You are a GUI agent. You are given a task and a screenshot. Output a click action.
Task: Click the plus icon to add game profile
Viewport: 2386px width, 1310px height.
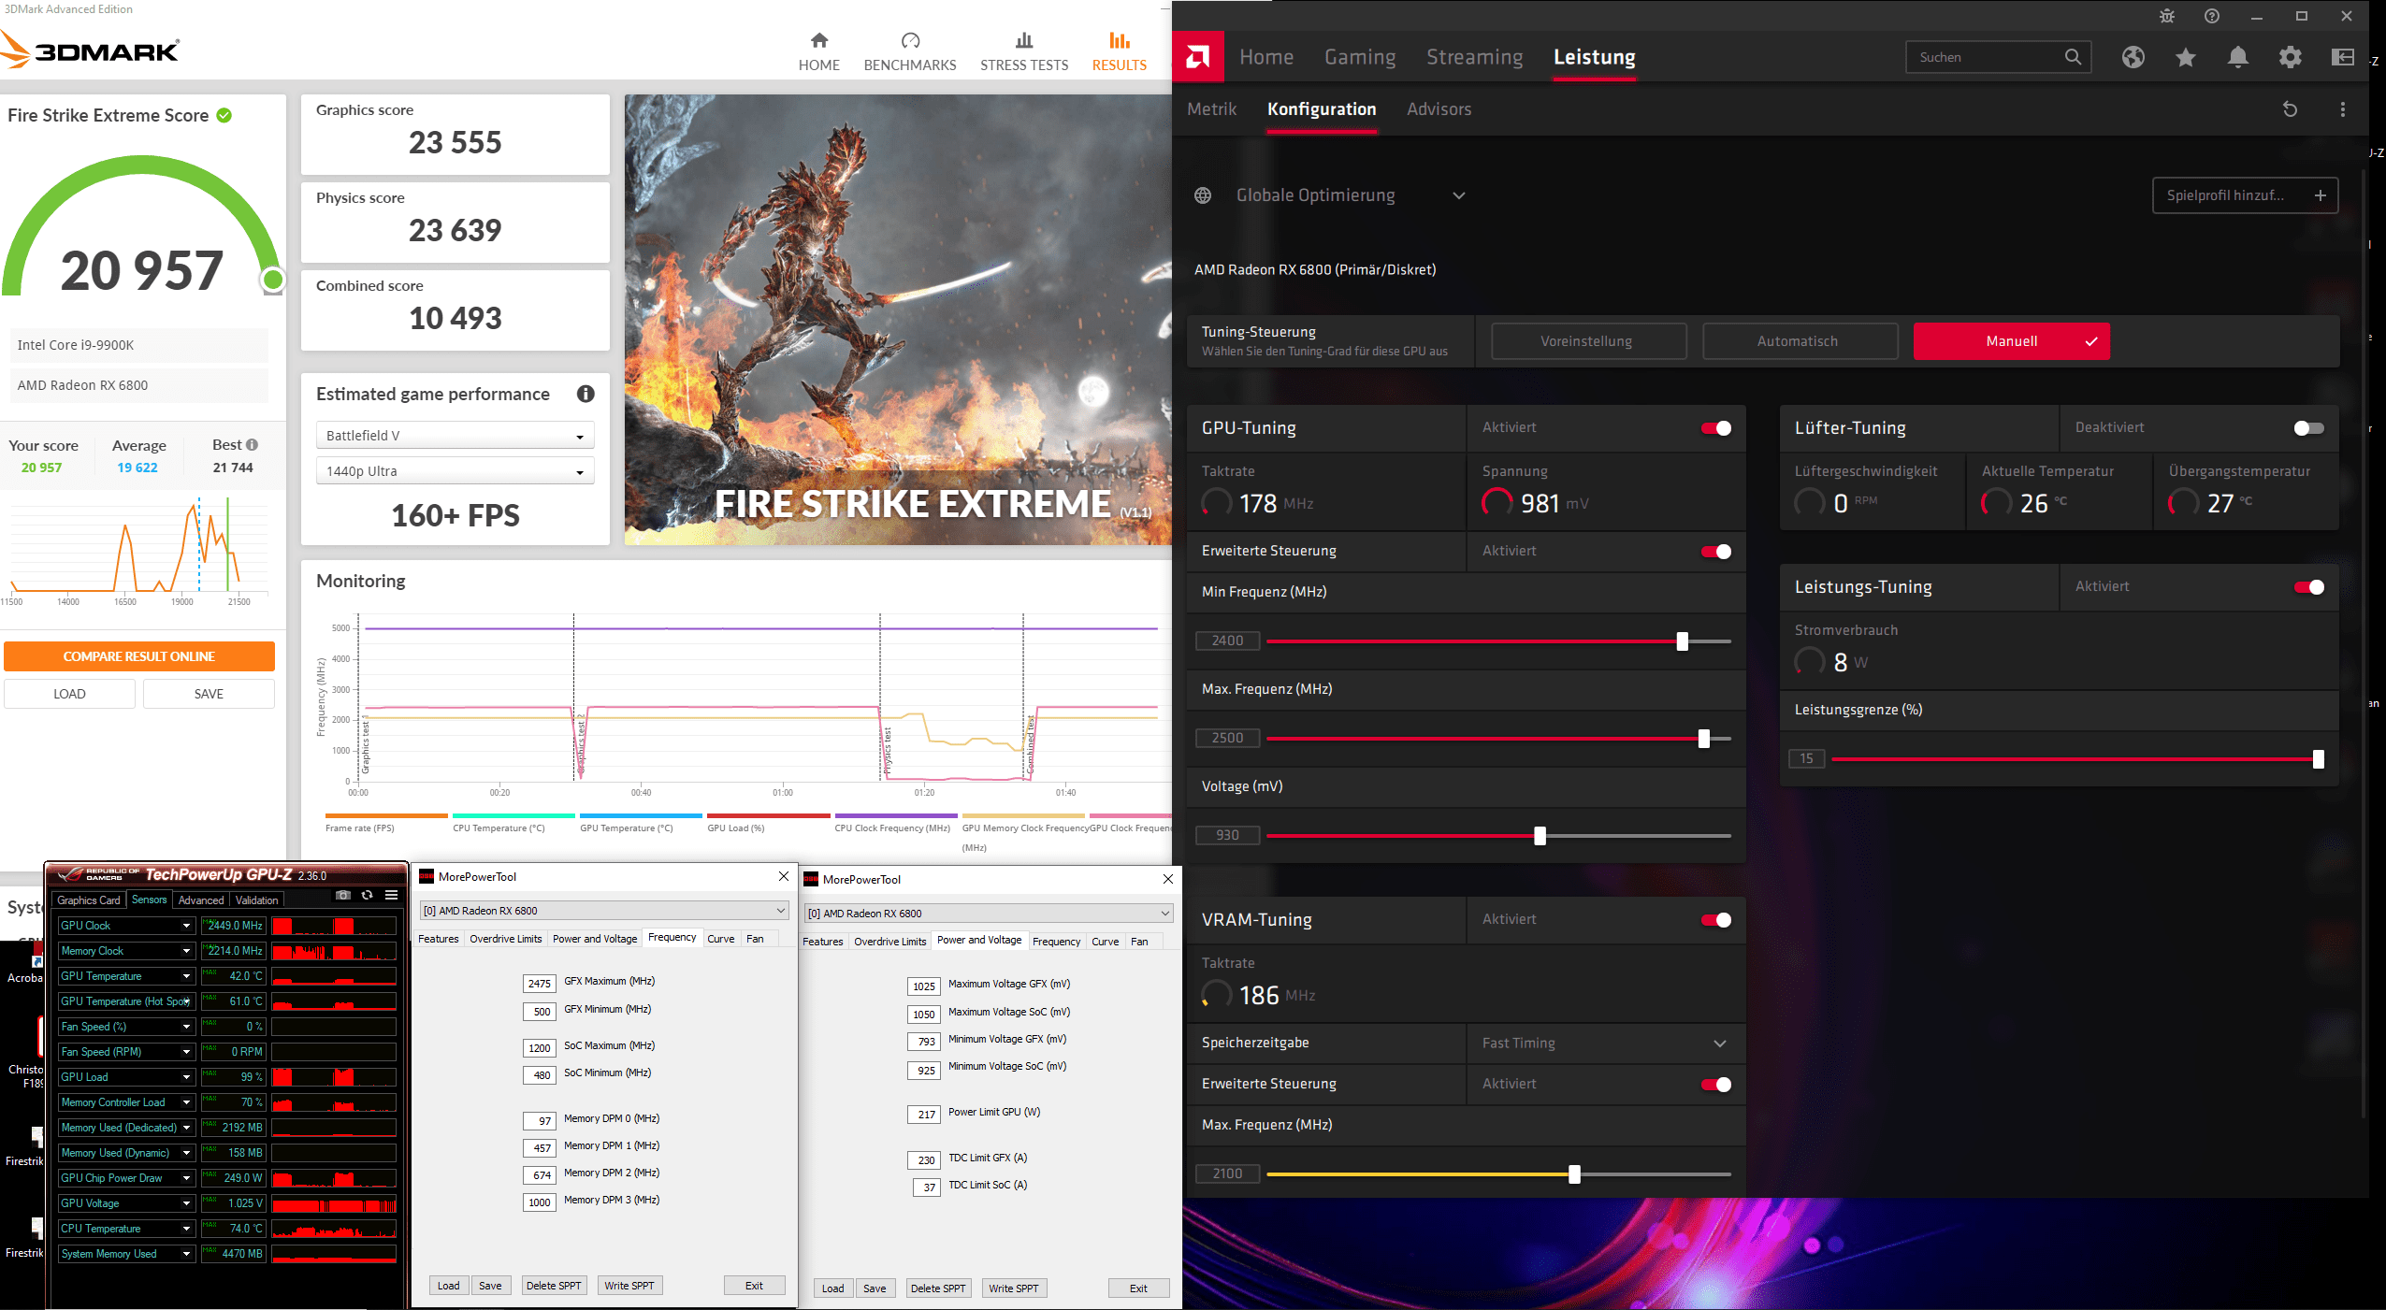pyautogui.click(x=2321, y=195)
